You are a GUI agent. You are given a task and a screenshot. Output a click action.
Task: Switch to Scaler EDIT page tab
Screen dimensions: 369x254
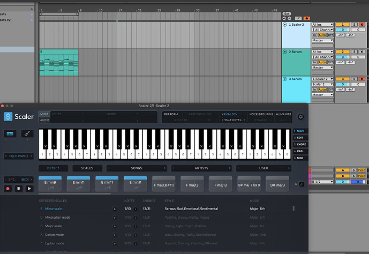[x=300, y=138]
